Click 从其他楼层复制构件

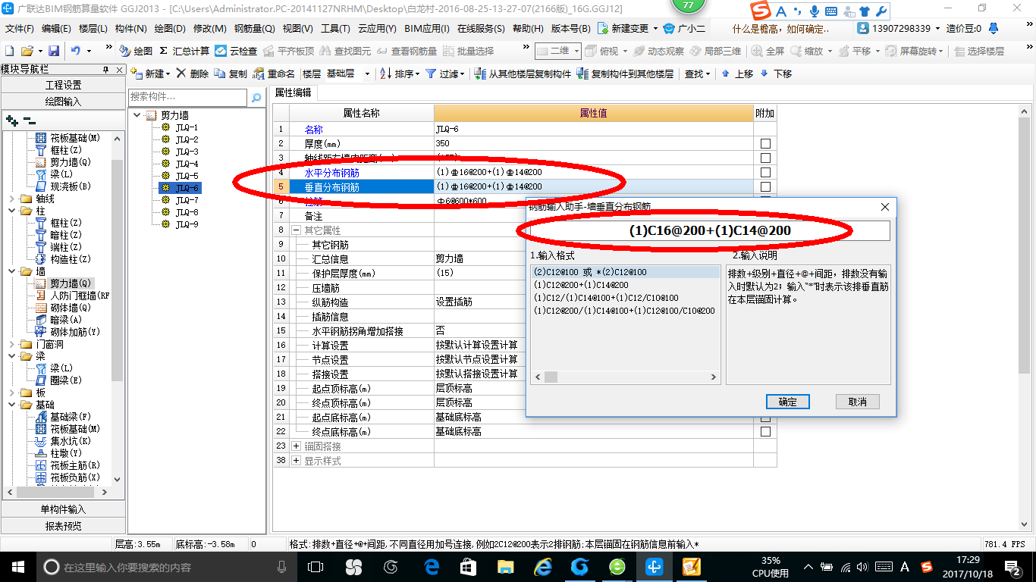(523, 74)
